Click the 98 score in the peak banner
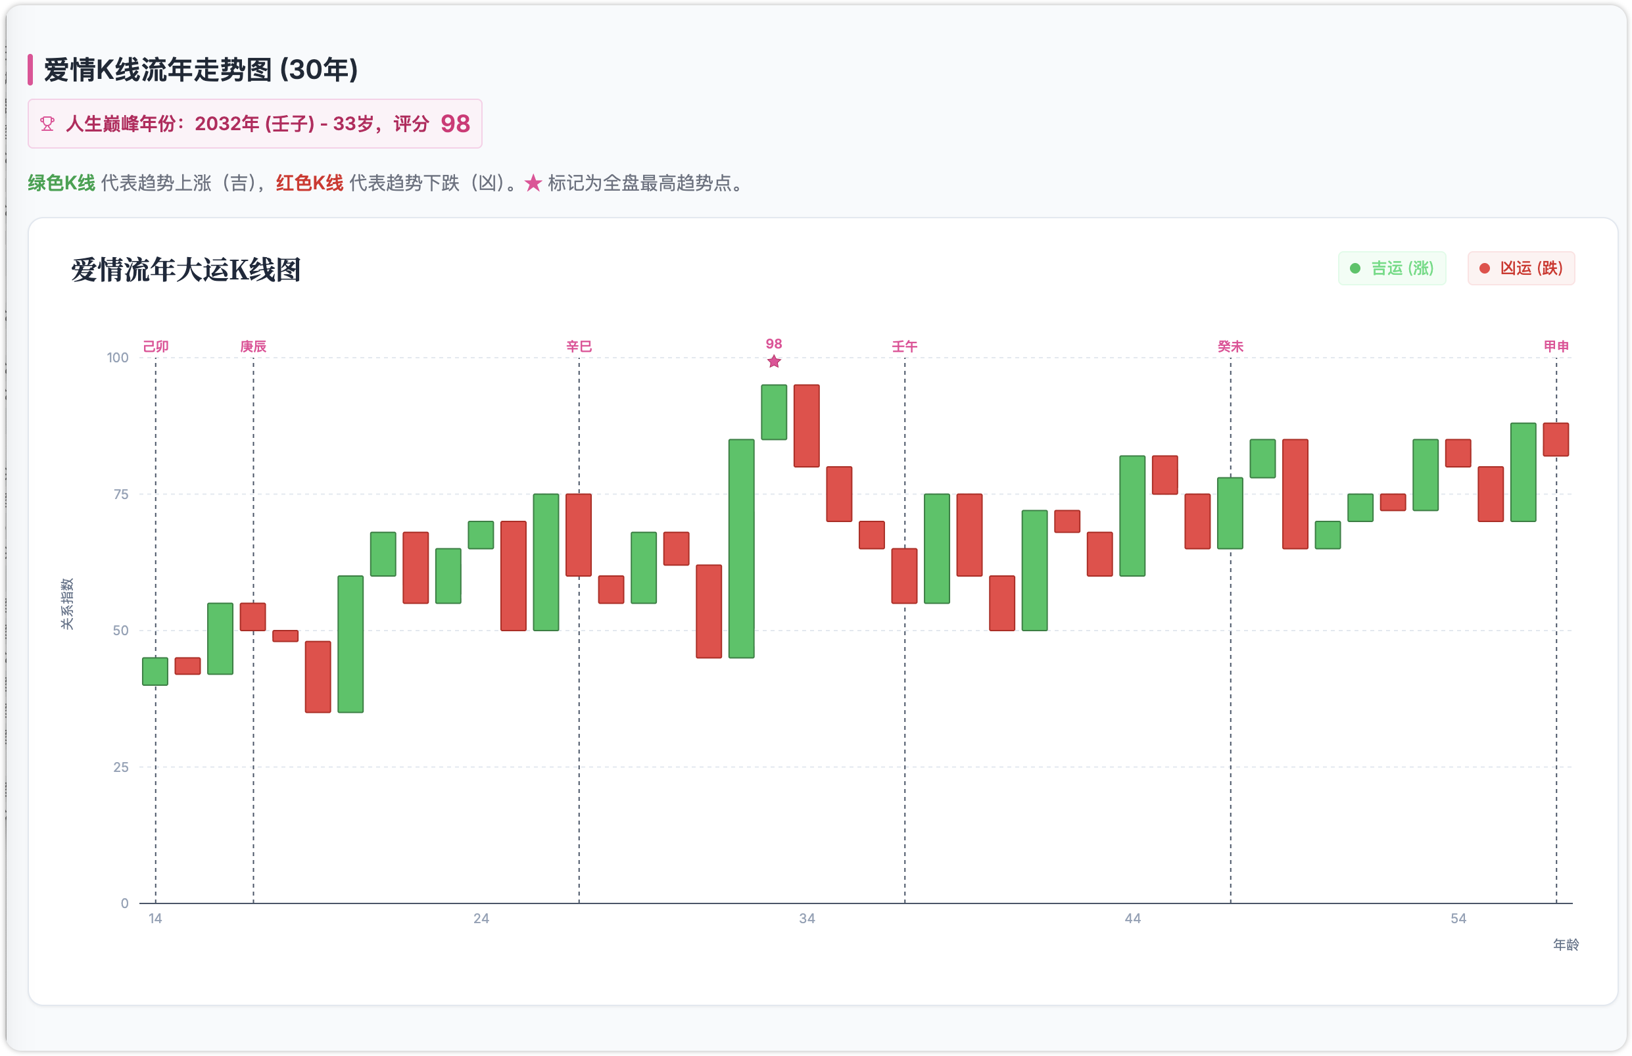 tap(455, 124)
